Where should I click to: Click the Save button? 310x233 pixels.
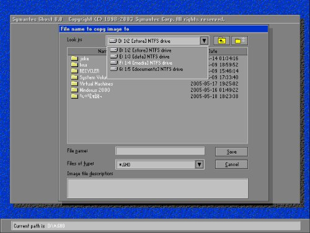pyautogui.click(x=231, y=152)
